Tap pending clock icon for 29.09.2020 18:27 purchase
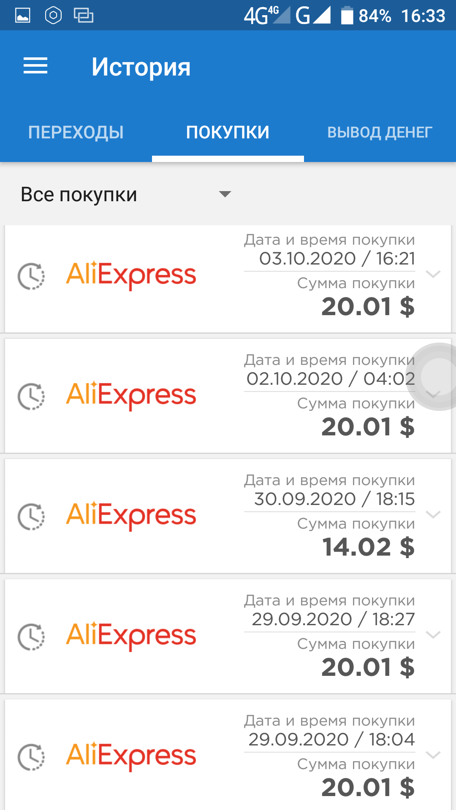 [x=31, y=637]
